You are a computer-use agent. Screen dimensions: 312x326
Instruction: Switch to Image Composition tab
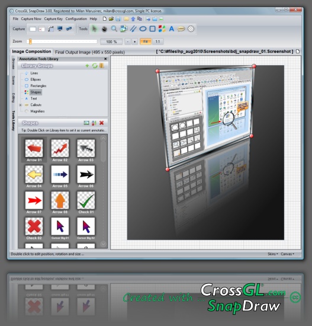click(x=31, y=52)
